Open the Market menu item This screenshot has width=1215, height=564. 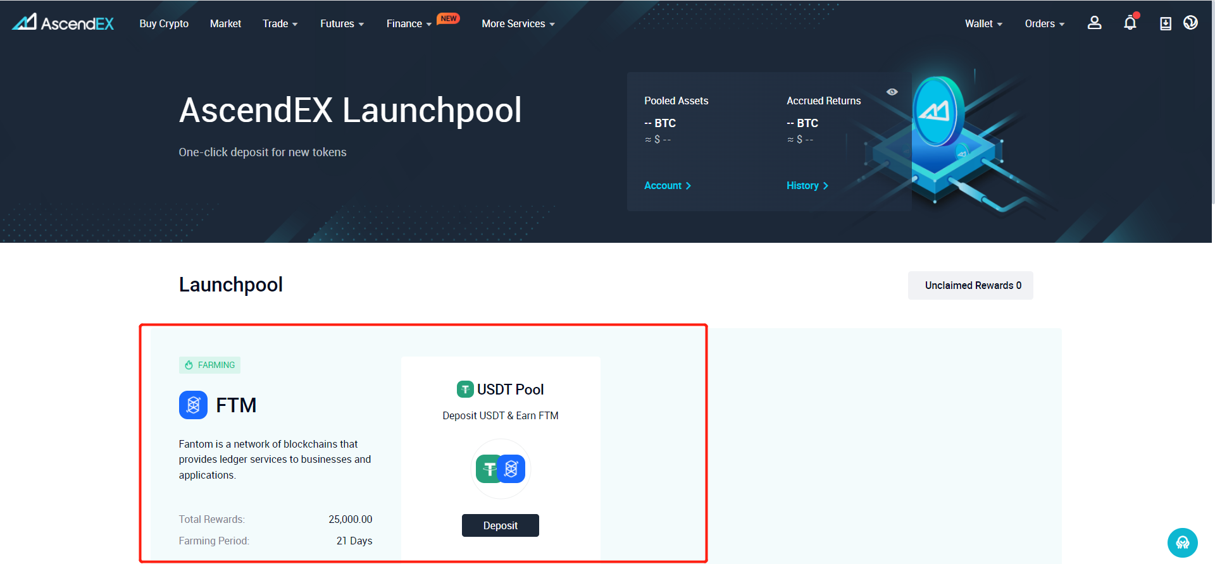[225, 23]
